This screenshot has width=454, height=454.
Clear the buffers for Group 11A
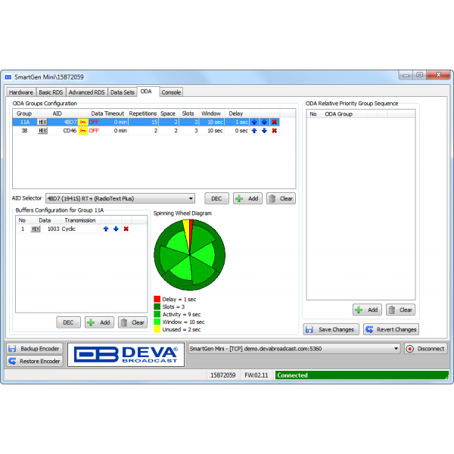pyautogui.click(x=132, y=322)
